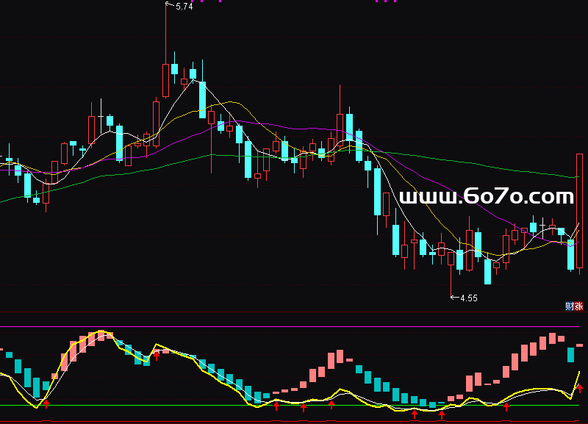Click the white arrow next to 4.55 low label
Screen dimensions: 588x424
(x=453, y=298)
